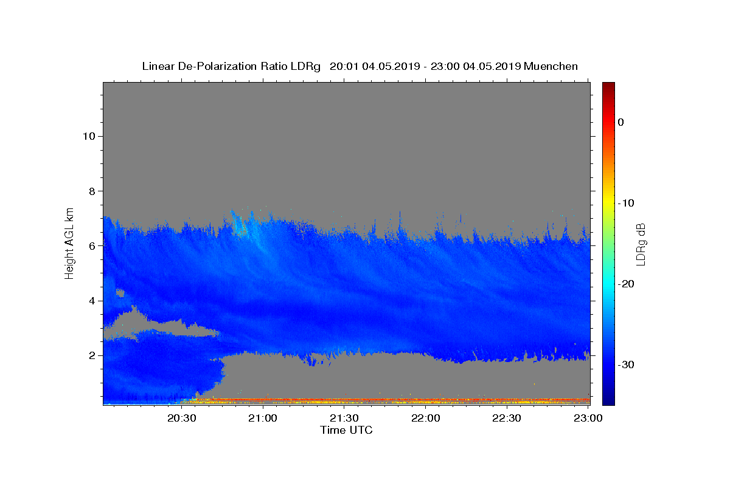The width and height of the screenshot is (730, 486).
Task: Click the height tick label 6
Action: 91,246
